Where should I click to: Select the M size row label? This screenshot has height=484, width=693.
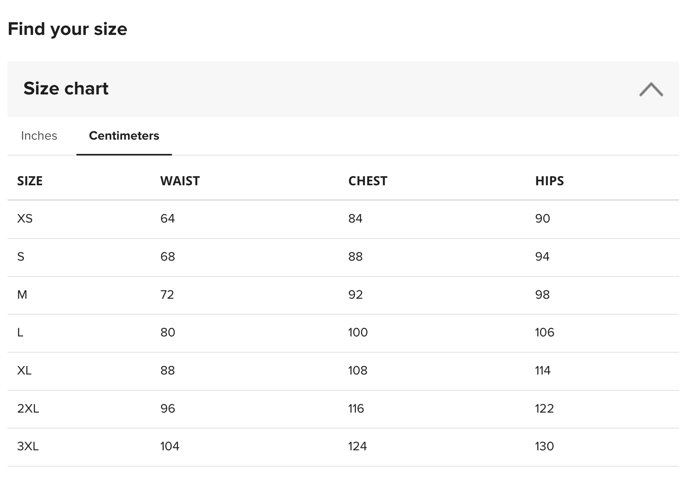22,295
